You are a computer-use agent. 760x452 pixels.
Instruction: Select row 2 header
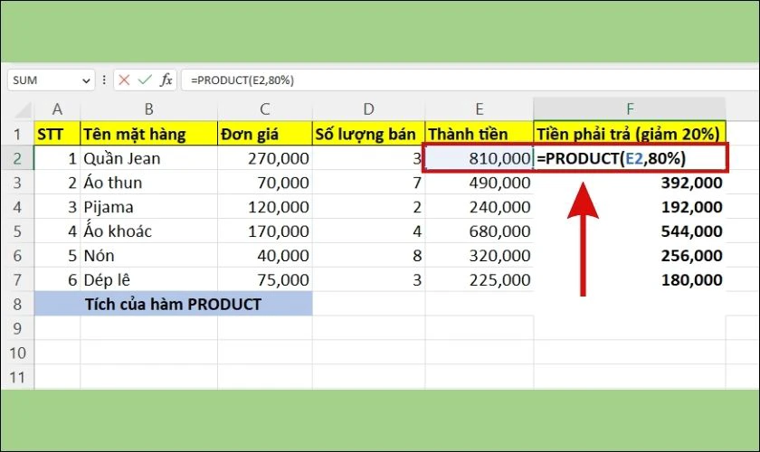tap(17, 158)
